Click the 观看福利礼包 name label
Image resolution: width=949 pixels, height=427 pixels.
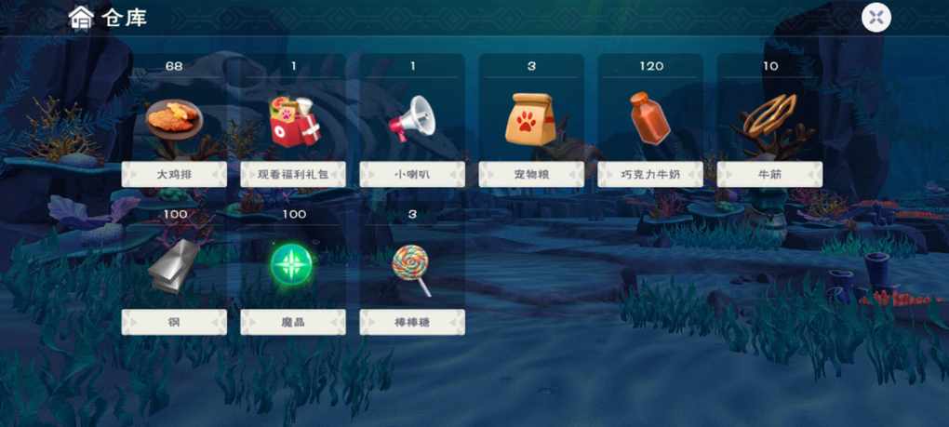pyautogui.click(x=293, y=174)
